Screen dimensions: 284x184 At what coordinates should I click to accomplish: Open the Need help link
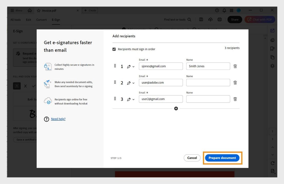point(58,119)
